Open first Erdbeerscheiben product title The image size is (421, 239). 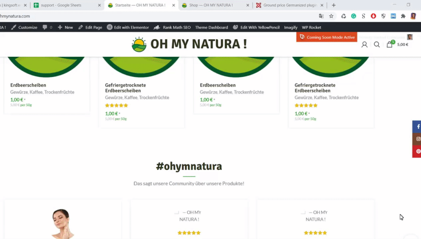[x=28, y=85]
